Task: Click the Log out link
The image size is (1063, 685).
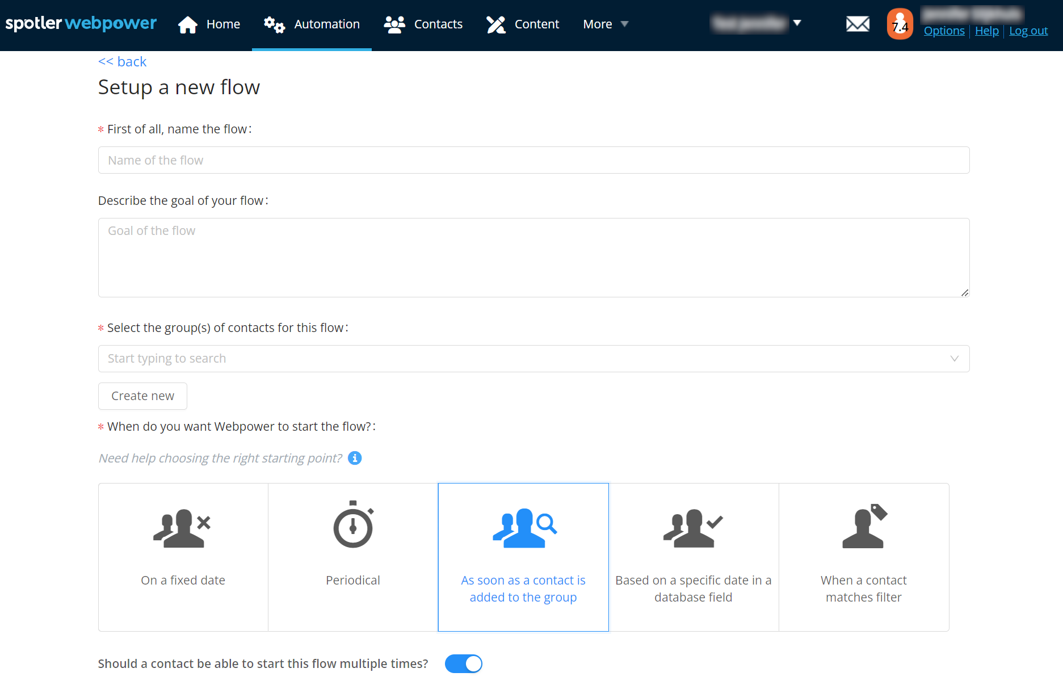Action: coord(1028,31)
